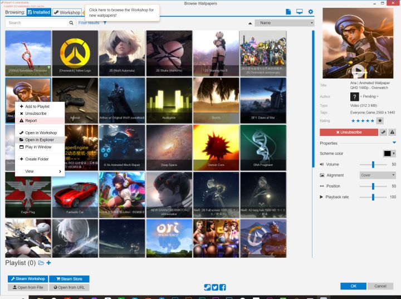Expand the Alignment Cover dropdown
This screenshot has width=401, height=299.
(x=378, y=175)
